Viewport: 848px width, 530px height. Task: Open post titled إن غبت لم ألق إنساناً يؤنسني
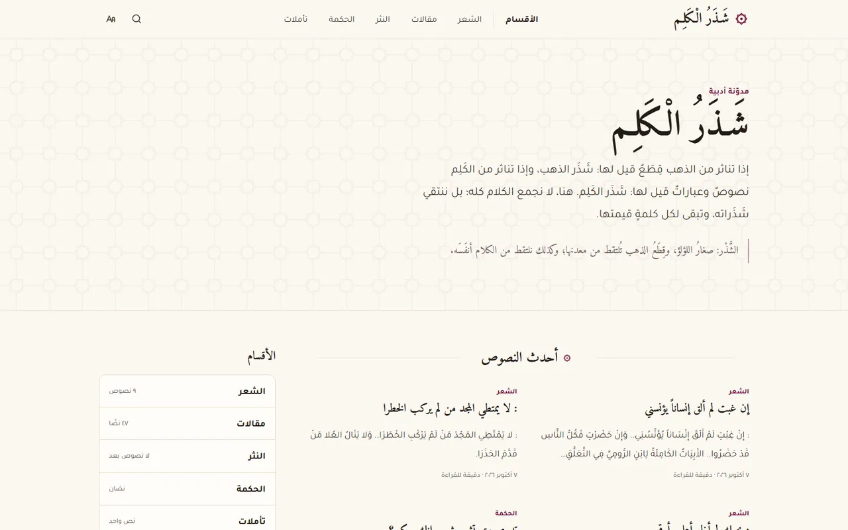click(x=697, y=409)
